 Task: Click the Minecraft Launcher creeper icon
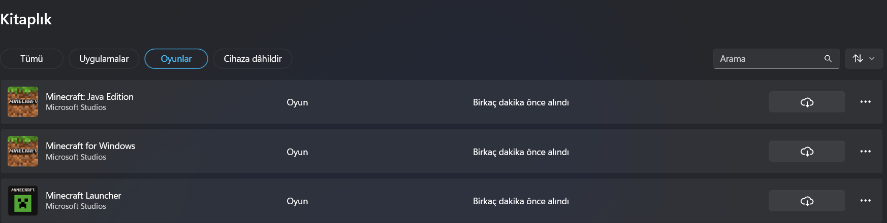click(23, 201)
